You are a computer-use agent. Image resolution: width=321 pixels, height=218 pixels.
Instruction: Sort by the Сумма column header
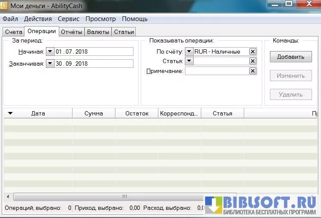[x=94, y=113]
